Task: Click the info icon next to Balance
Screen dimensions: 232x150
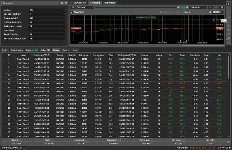Action: pyautogui.click(x=21, y=140)
